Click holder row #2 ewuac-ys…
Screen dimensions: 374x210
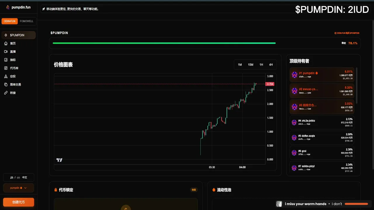(322, 91)
